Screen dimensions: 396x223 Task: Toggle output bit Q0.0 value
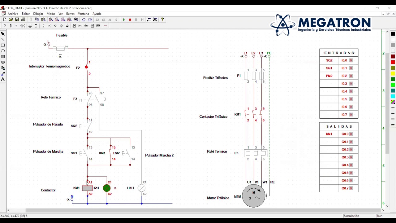(351, 134)
